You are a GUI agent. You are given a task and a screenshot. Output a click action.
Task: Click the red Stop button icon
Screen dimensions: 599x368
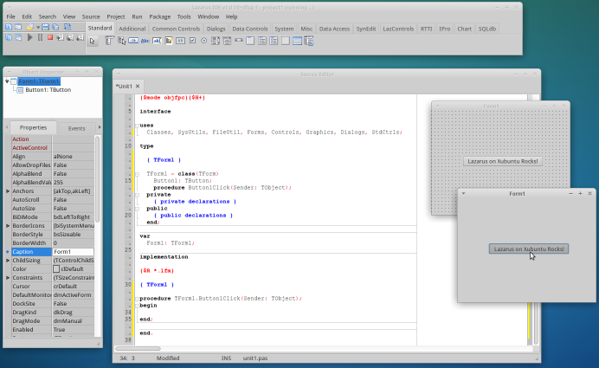pyautogui.click(x=50, y=38)
